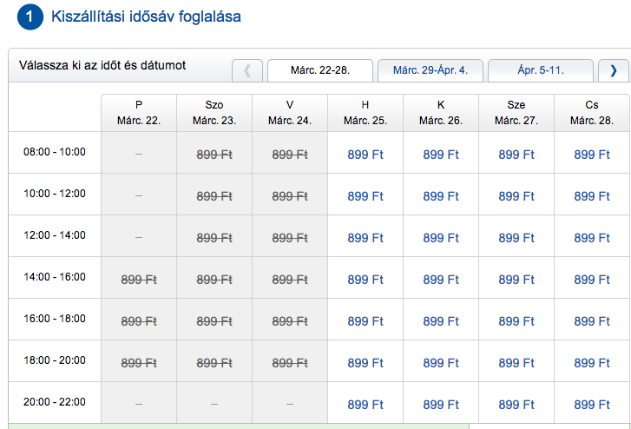Select Tuesday Márc. 26. 14:00 - 16:00 slot

[441, 280]
